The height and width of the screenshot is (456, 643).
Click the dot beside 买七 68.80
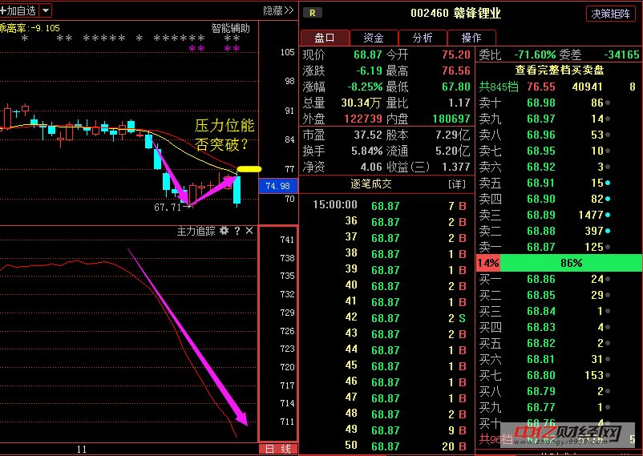tap(608, 375)
